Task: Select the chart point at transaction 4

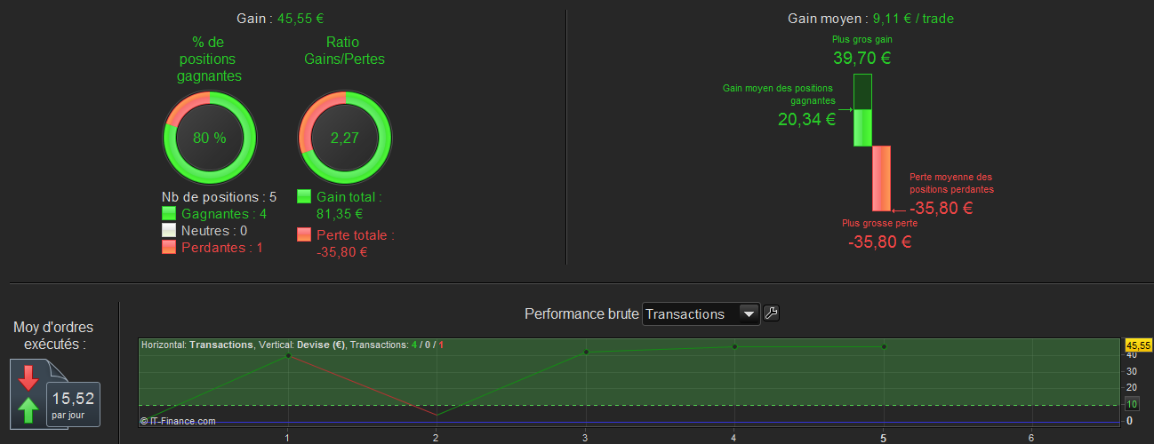Action: coord(734,346)
